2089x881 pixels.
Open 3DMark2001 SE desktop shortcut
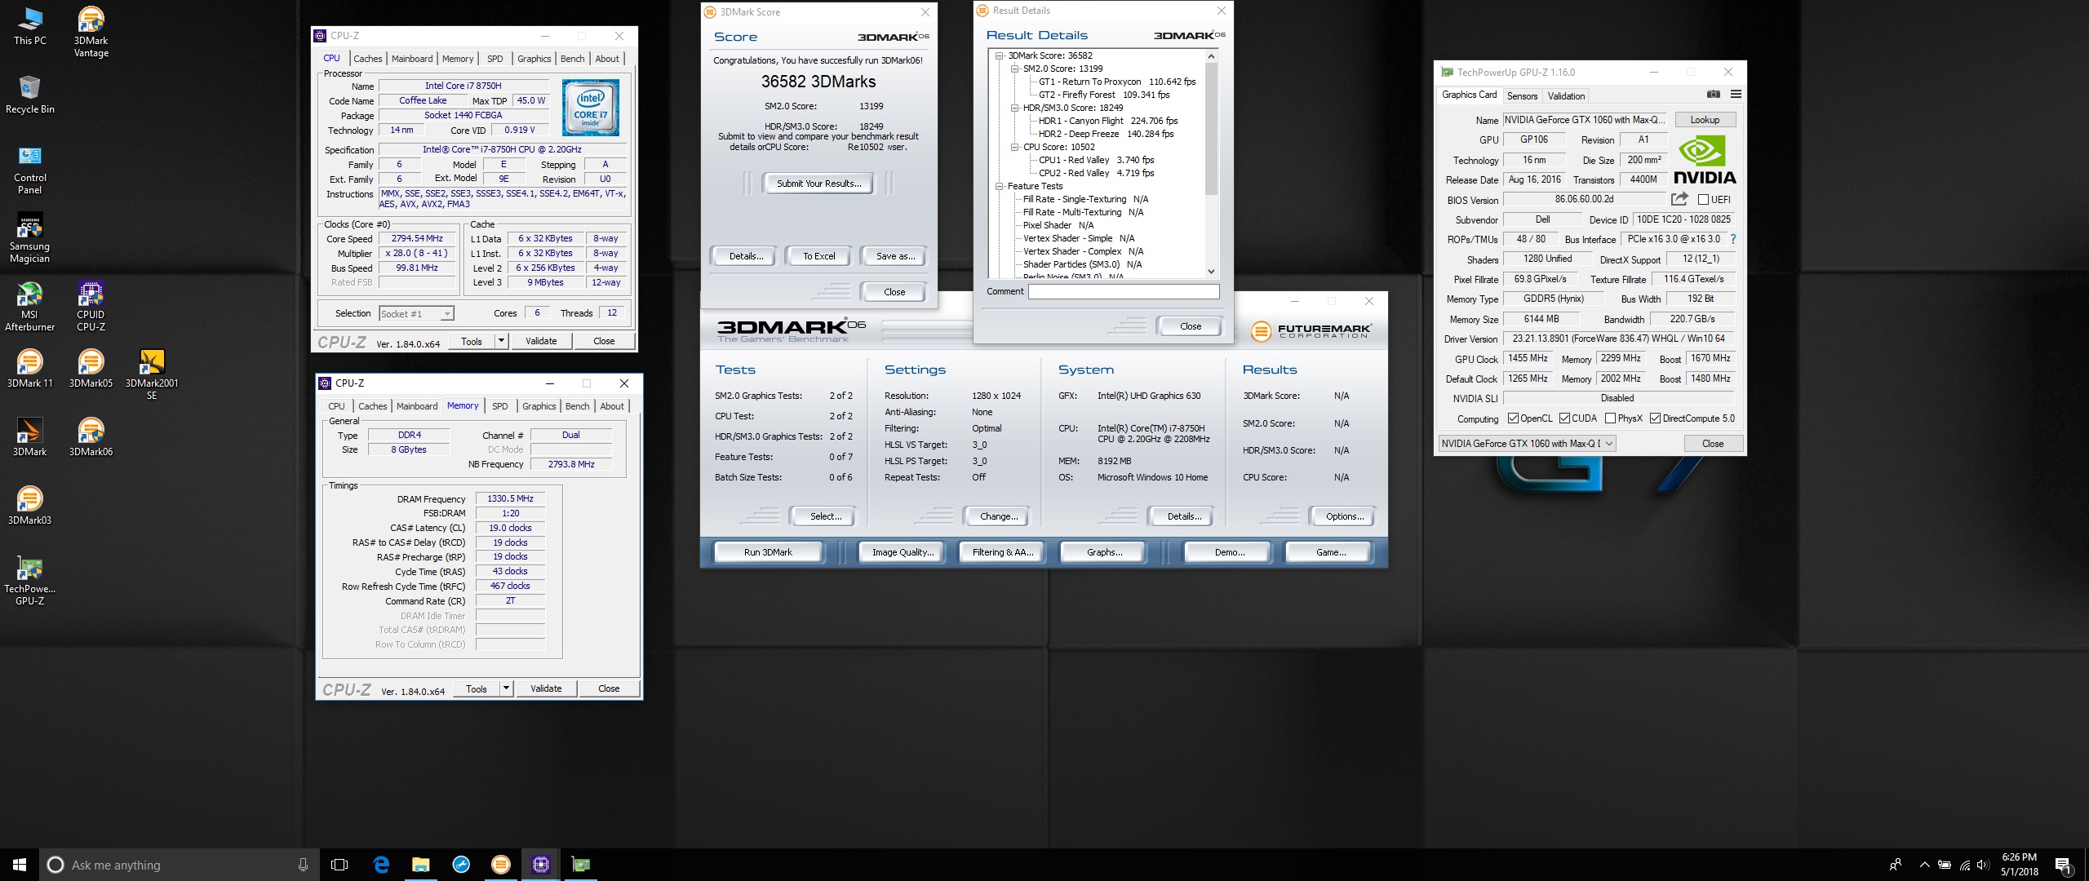tap(152, 374)
